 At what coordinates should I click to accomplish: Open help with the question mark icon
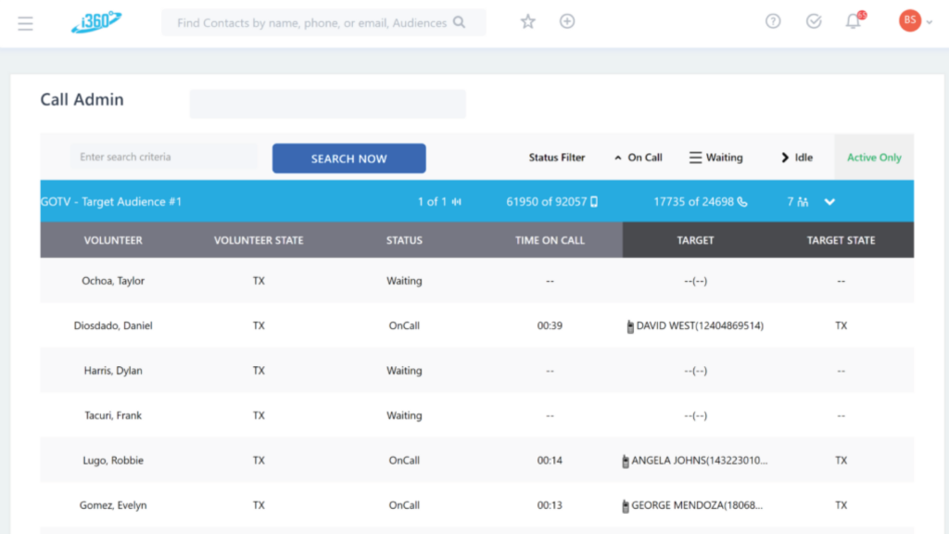click(x=773, y=21)
